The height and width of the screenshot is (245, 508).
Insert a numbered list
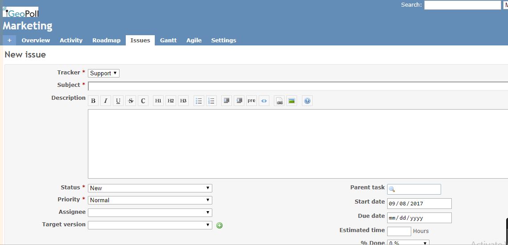211,101
